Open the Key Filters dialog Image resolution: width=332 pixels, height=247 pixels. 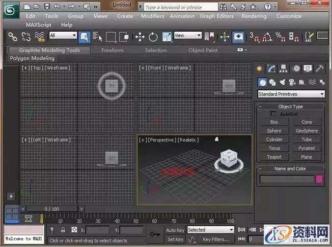tap(215, 239)
